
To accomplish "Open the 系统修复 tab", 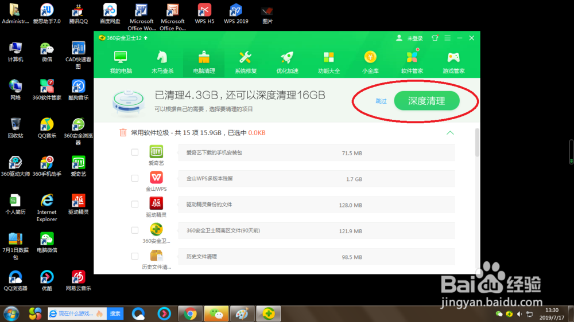I will click(246, 62).
